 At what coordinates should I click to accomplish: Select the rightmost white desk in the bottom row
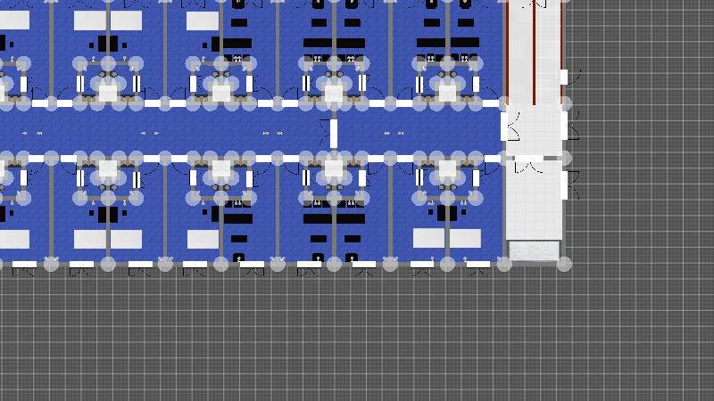point(466,238)
